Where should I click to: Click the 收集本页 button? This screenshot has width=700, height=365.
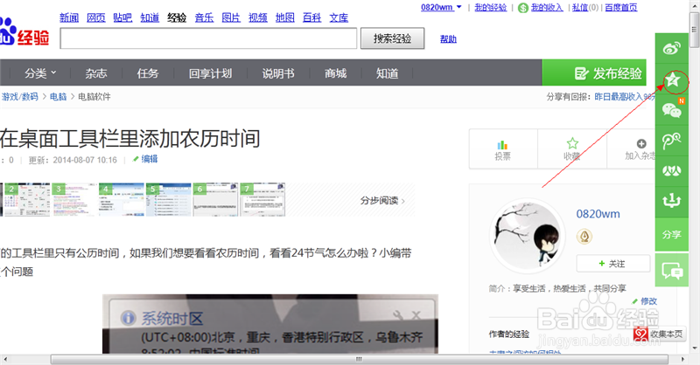click(660, 334)
